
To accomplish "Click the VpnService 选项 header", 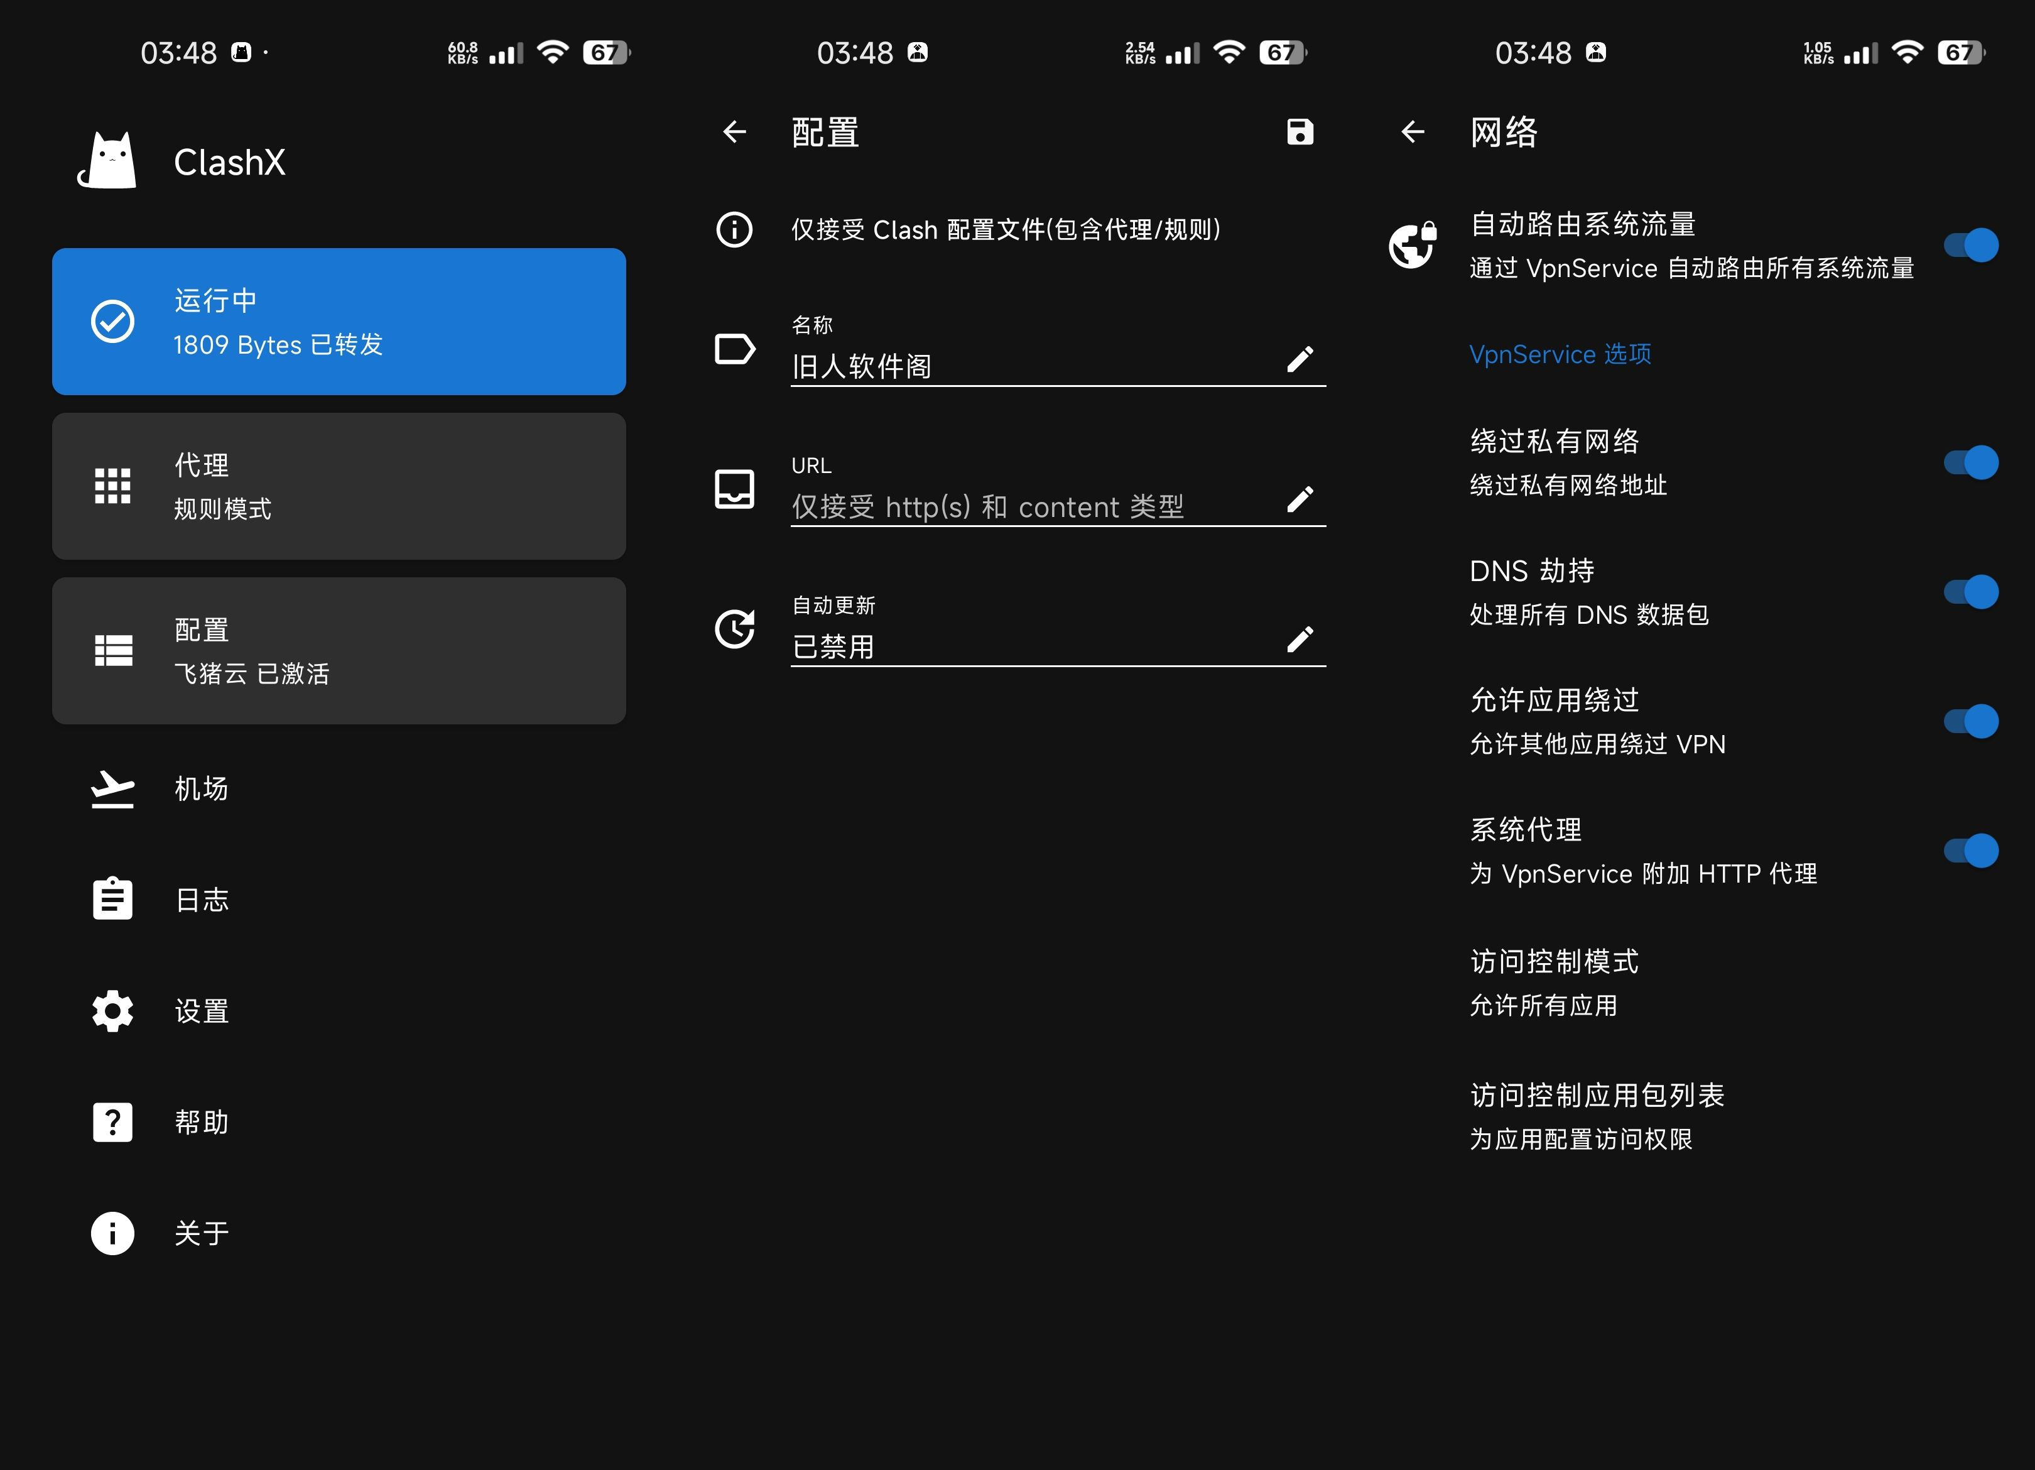I will coord(1560,354).
